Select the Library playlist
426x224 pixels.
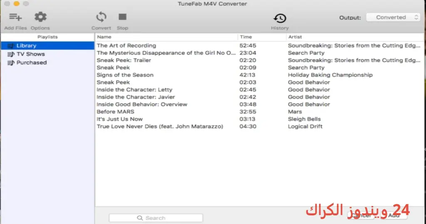[47, 46]
